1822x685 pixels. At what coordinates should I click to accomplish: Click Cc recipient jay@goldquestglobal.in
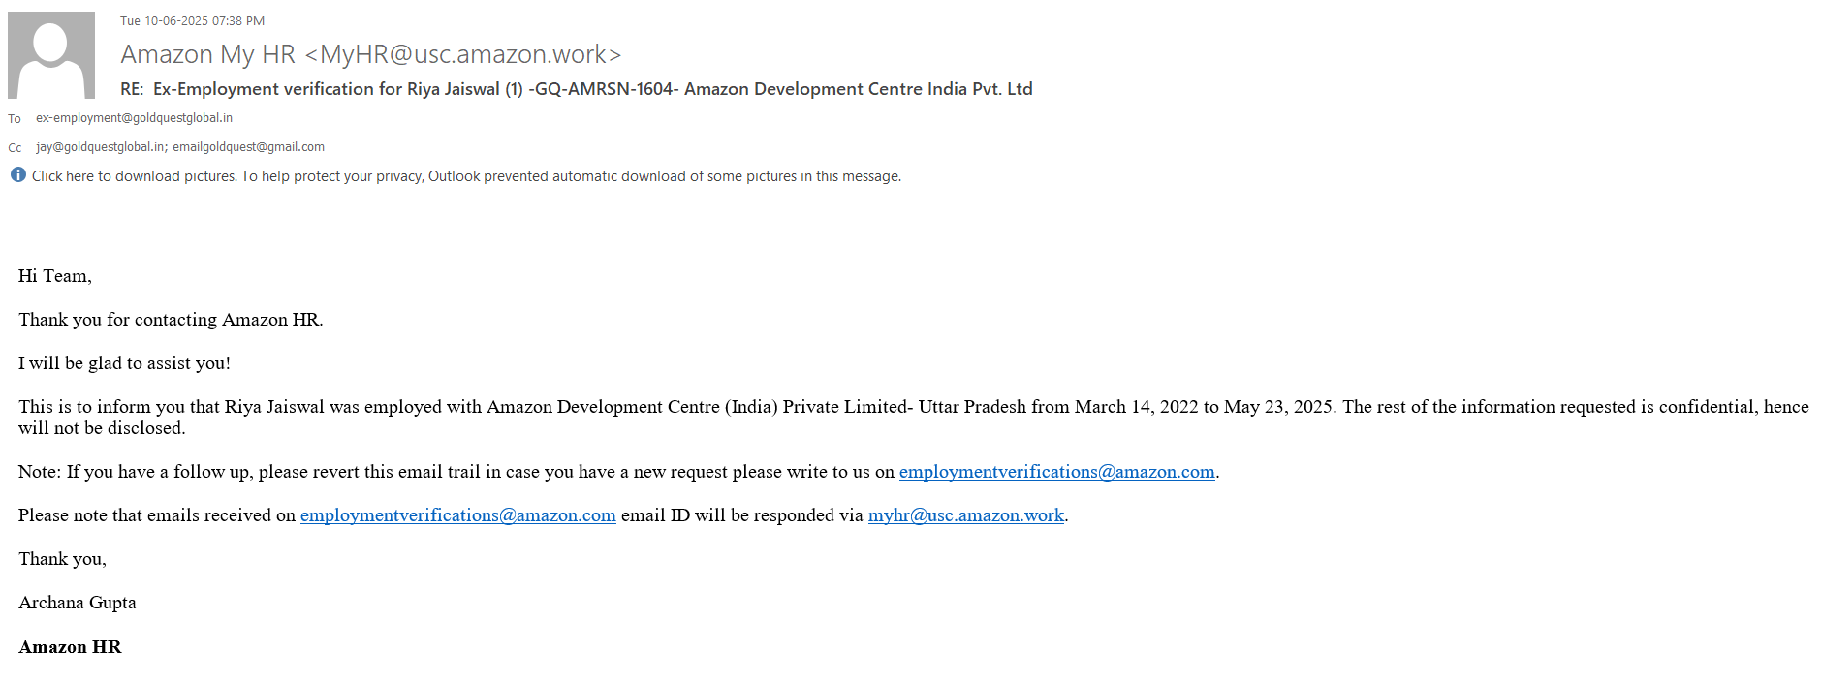(100, 147)
